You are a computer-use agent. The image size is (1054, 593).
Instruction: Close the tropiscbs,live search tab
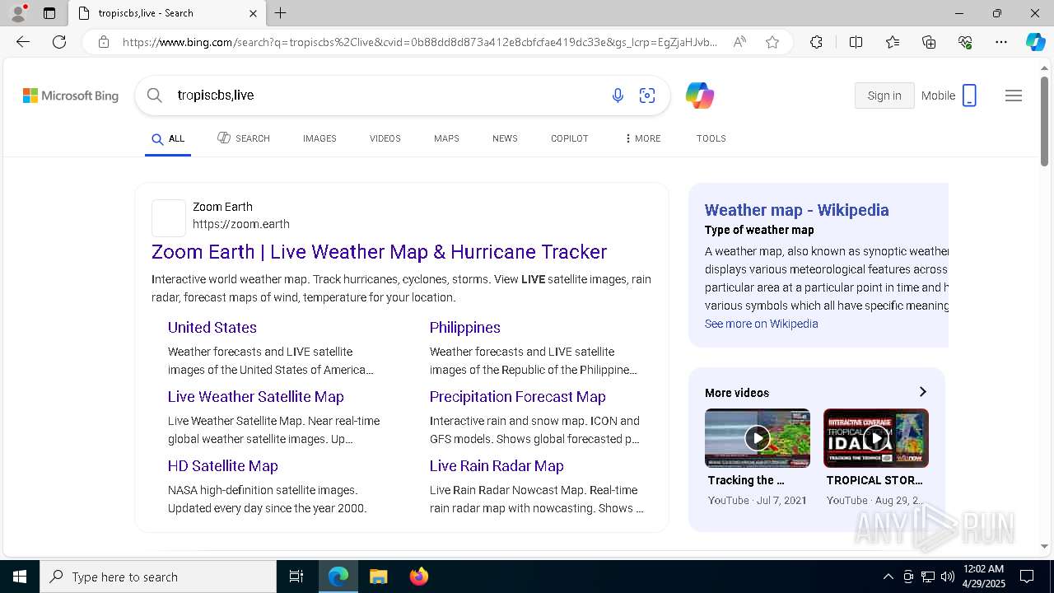pyautogui.click(x=253, y=13)
